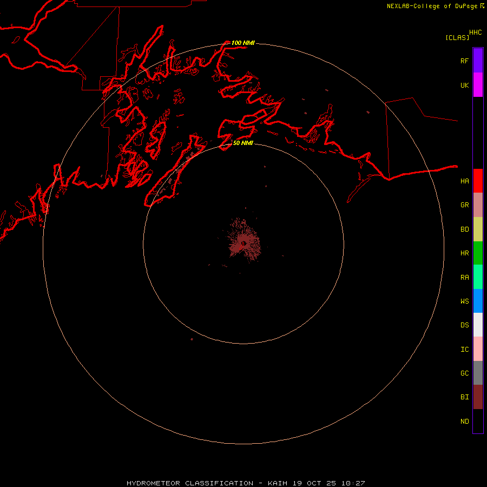Click the RF legend label
The image size is (487, 487).
[464, 61]
